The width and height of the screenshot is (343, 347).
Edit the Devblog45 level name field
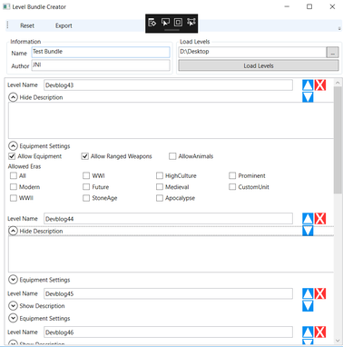168,293
